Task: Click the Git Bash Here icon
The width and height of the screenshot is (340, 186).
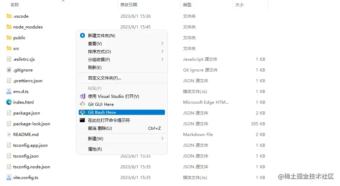Action: tap(82, 112)
